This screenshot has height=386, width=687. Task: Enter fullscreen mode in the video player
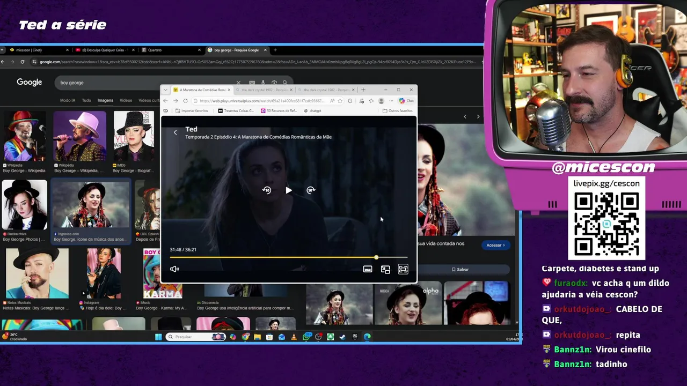point(403,269)
